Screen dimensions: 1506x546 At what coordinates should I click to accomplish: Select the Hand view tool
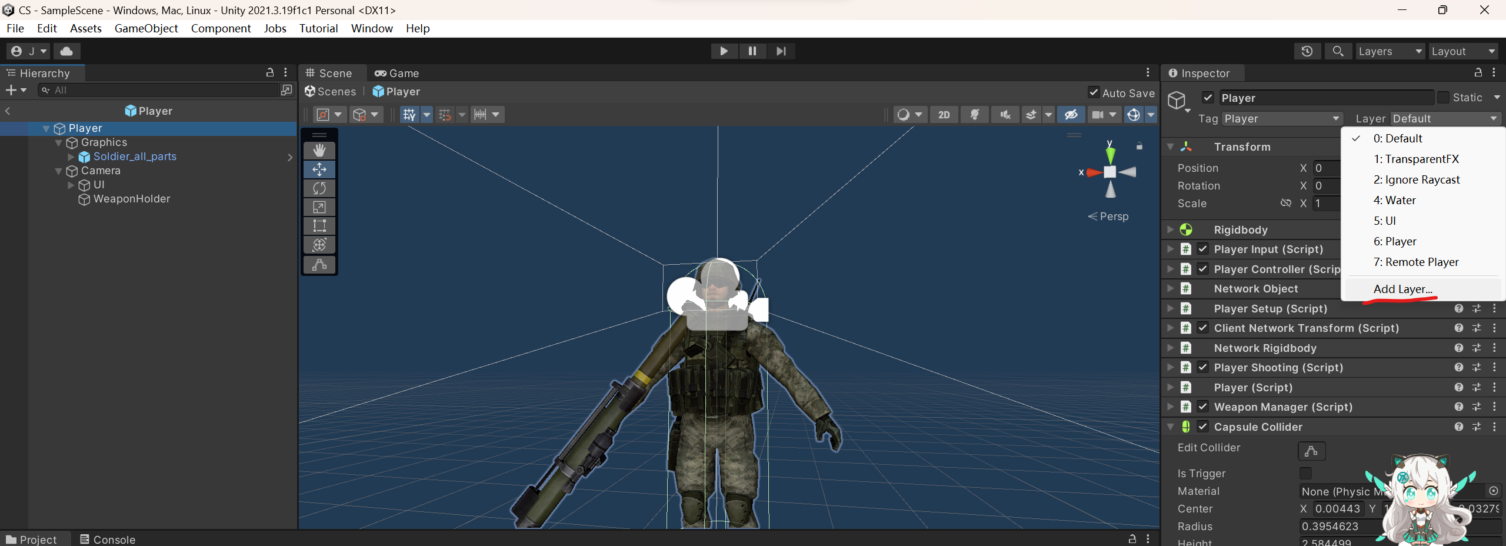point(319,151)
